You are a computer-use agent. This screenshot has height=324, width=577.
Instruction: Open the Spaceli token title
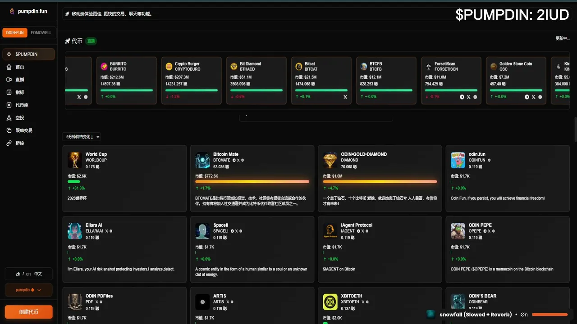point(221,225)
